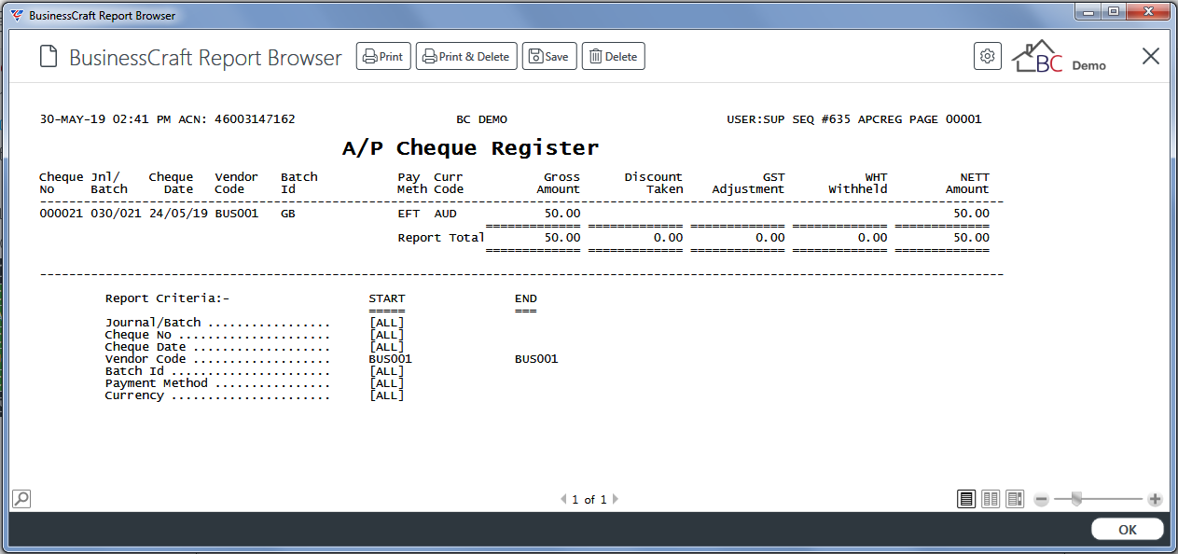
Task: Click the OK button
Action: coord(1128,530)
